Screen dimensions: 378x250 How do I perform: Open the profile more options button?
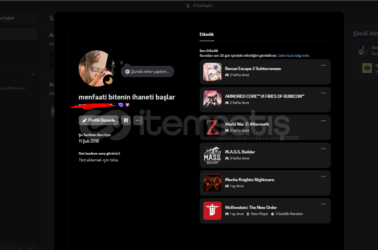pyautogui.click(x=138, y=120)
